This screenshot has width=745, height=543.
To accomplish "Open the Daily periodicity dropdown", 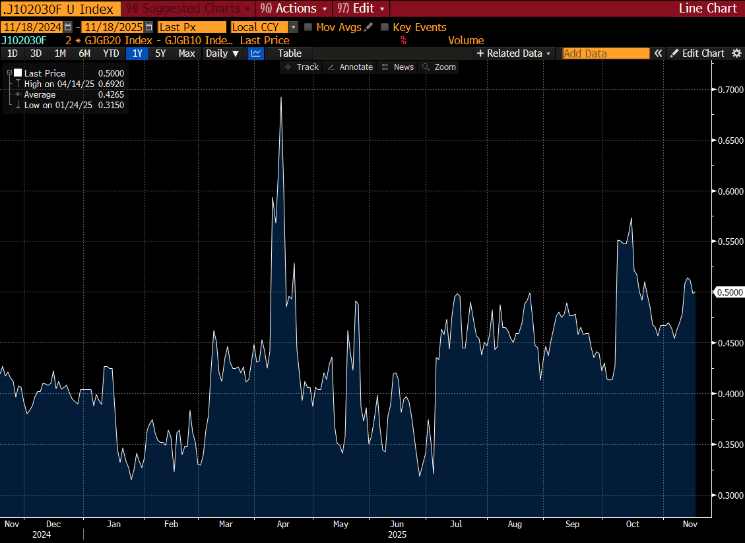I will 222,53.
